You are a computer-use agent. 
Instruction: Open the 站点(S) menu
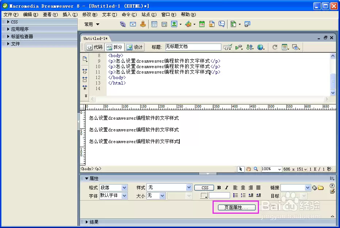pyautogui.click(x=149, y=15)
